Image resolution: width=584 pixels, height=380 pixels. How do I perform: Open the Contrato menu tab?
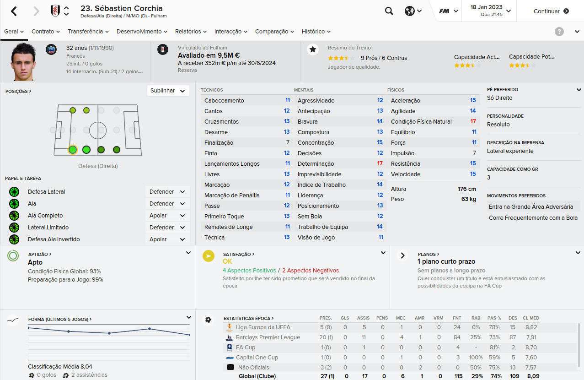tap(46, 32)
